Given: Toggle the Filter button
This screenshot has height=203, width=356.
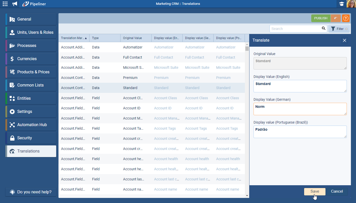Looking at the screenshot, I should coord(339,29).
